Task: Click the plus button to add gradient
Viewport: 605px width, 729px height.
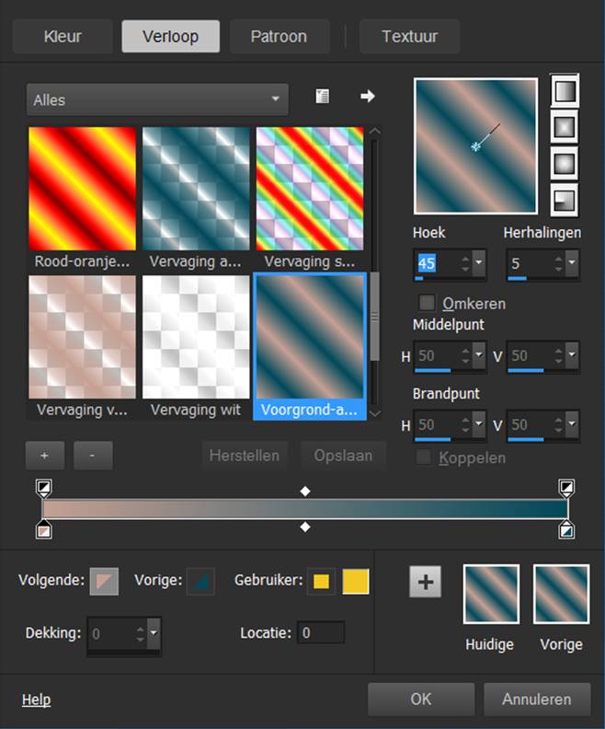Action: coord(43,455)
